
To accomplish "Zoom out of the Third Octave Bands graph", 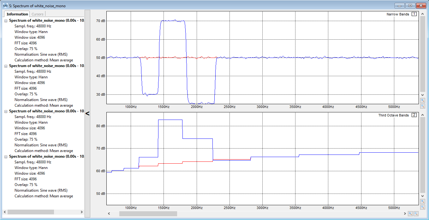I will click(422, 207).
